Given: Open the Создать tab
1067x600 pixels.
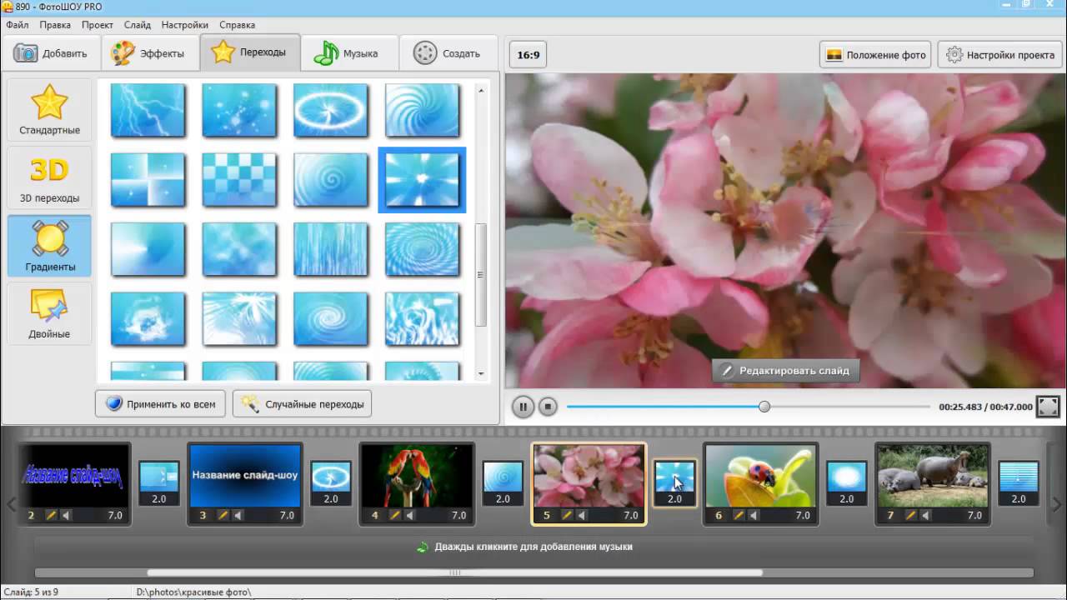Looking at the screenshot, I should (x=448, y=53).
